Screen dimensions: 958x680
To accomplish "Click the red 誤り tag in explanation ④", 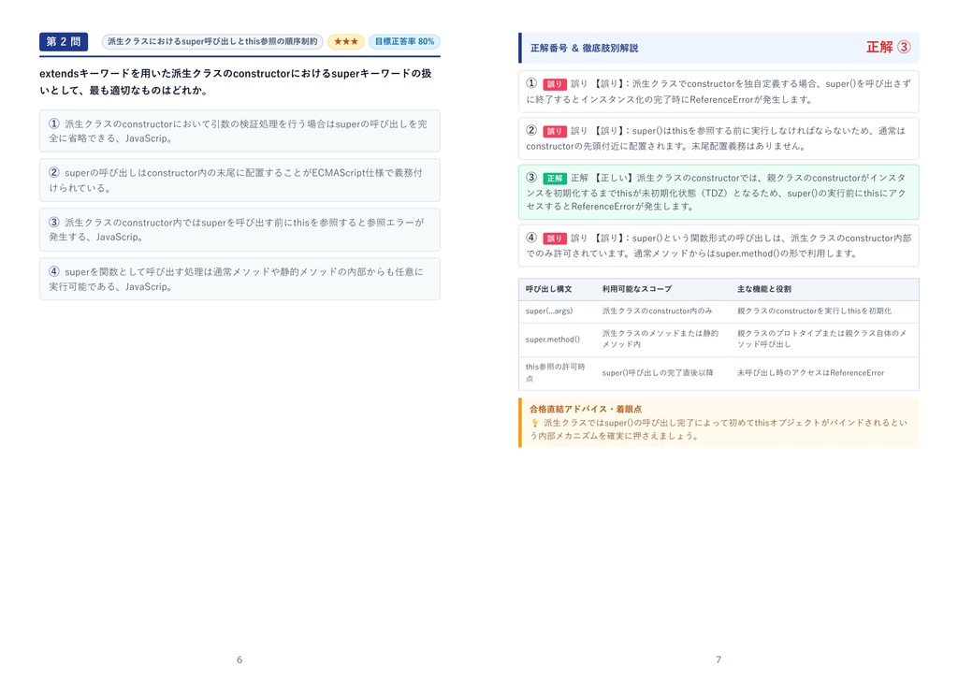I will pos(555,239).
